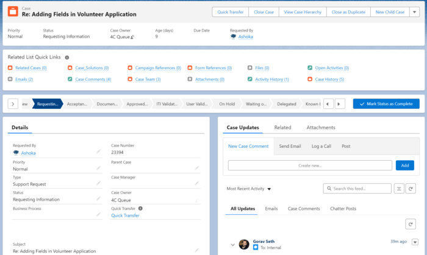Open the more actions dropdown beside New Child Case
Image resolution: width=427 pixels, height=255 pixels.
pos(415,12)
